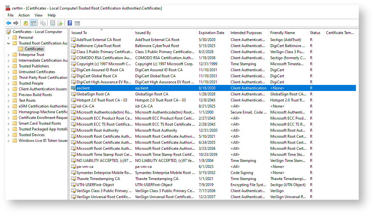The width and height of the screenshot is (374, 215).
Task: Open Help via the blue question mark icon
Action: [x=70, y=23]
